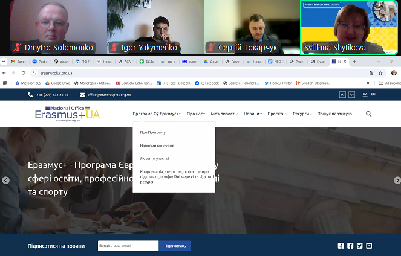
Task: Go to next slide with right arrow
Action: pyautogui.click(x=397, y=180)
